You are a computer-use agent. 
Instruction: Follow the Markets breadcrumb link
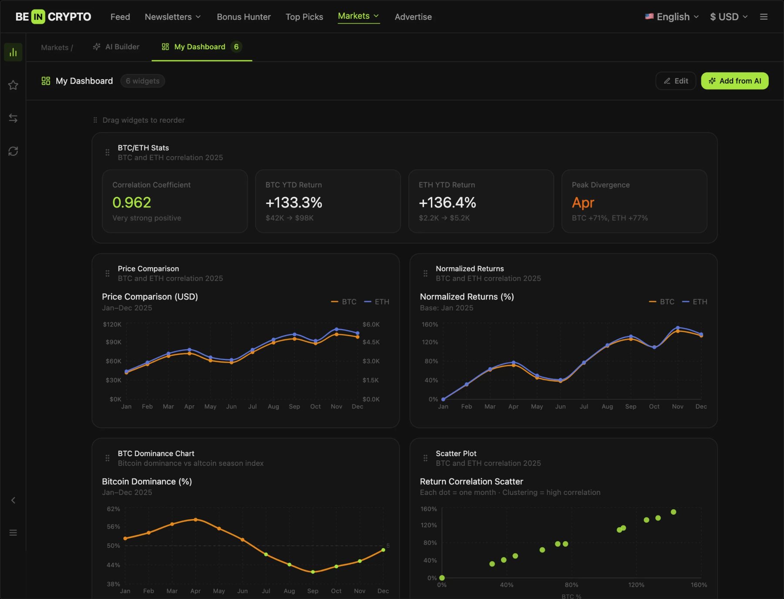point(54,47)
